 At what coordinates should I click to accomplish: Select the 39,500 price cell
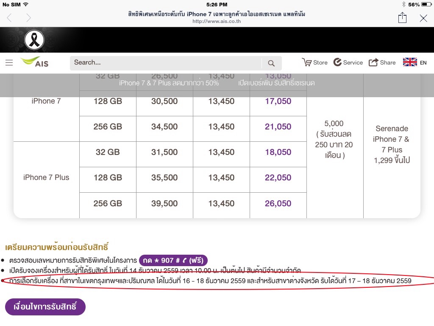[164, 203]
